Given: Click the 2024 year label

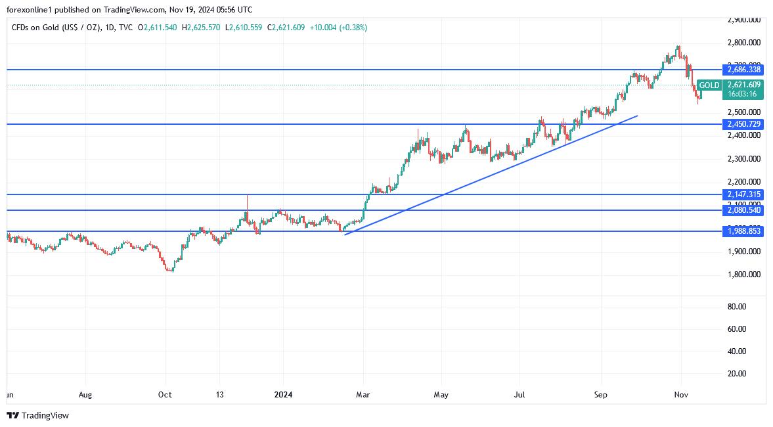Looking at the screenshot, I should click(x=284, y=394).
